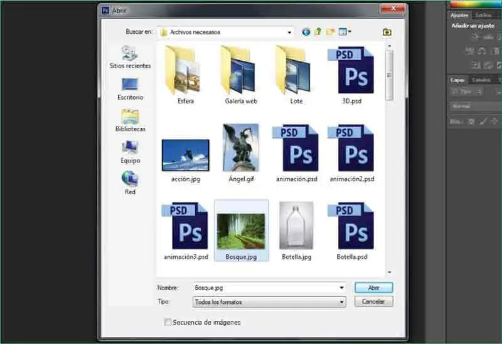Expand the Nombre filename dropdown arrow

pyautogui.click(x=341, y=288)
